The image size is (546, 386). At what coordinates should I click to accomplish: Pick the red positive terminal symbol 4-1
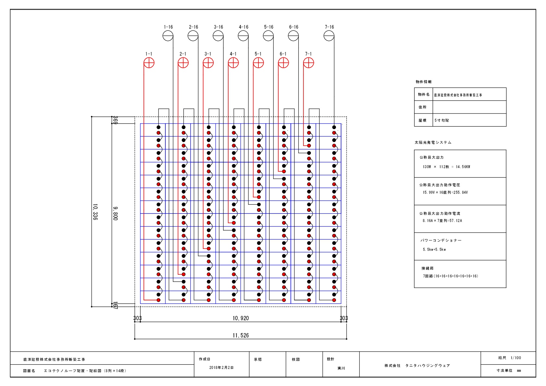click(x=233, y=63)
